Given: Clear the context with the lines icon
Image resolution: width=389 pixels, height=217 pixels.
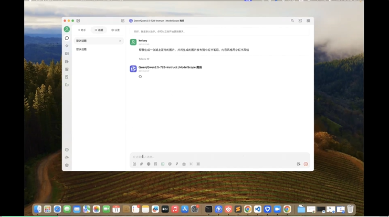Looking at the screenshot, I should point(198,164).
